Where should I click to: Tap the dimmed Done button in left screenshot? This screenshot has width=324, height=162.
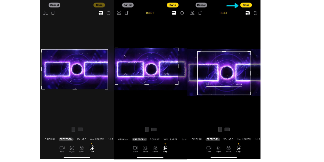pyautogui.click(x=99, y=5)
